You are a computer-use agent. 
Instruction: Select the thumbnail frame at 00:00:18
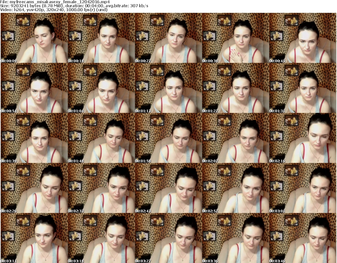pos(101,38)
